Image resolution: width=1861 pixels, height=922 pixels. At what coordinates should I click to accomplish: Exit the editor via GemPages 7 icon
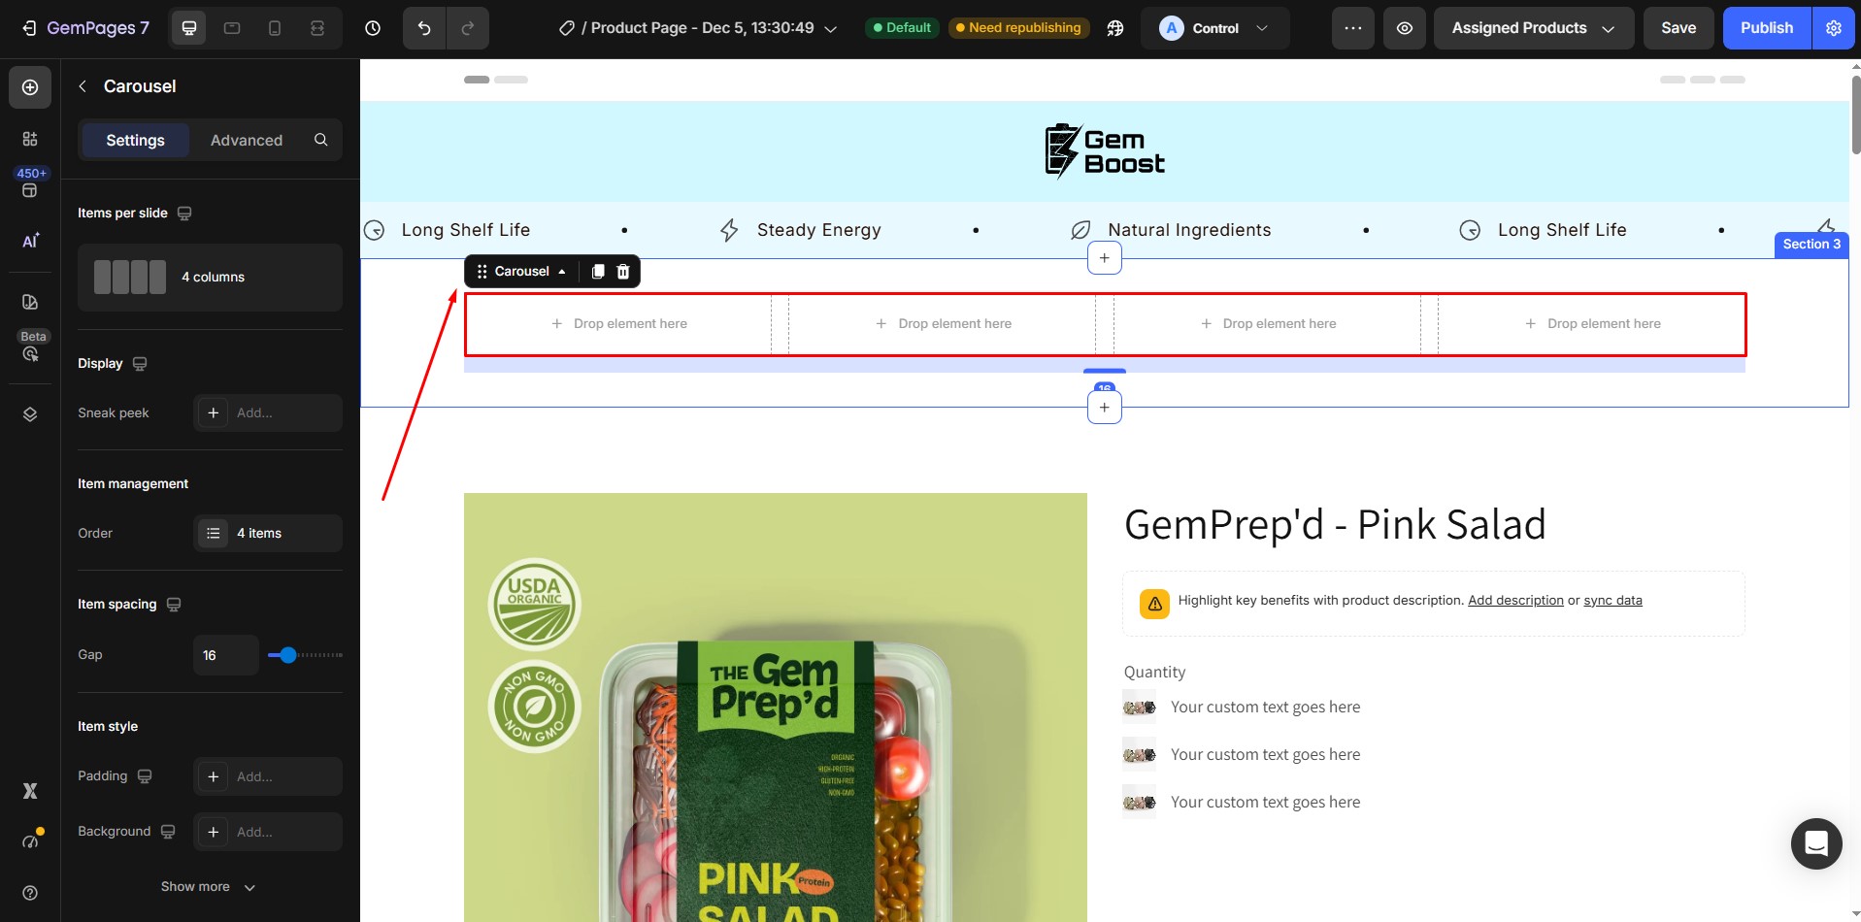click(x=30, y=28)
